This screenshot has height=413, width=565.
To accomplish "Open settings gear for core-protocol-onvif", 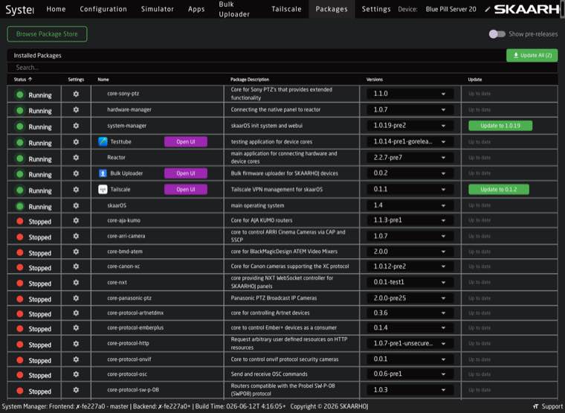I will coord(76,359).
